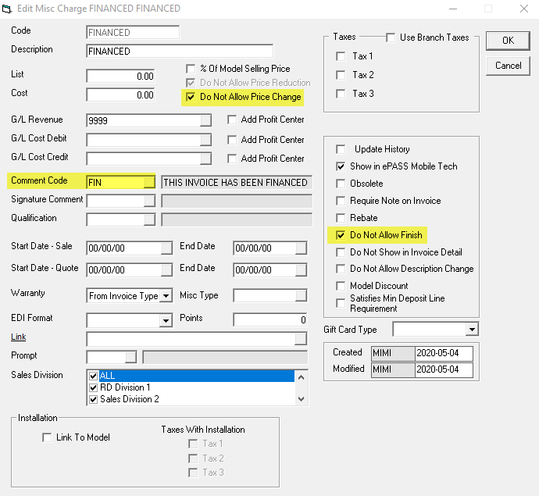Enable Do Not Allow Description Change
This screenshot has height=496, width=539.
coord(341,269)
